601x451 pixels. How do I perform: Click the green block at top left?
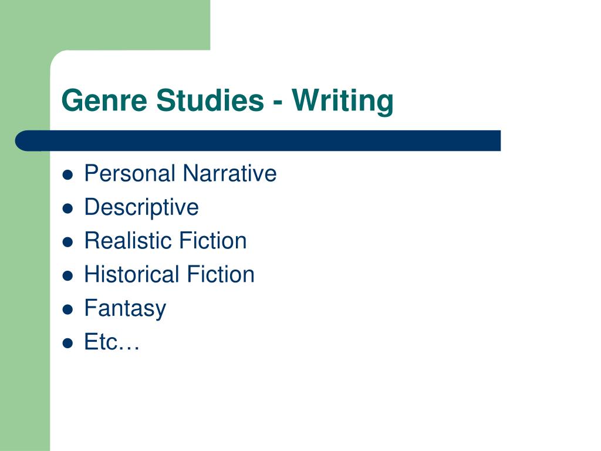coord(105,25)
